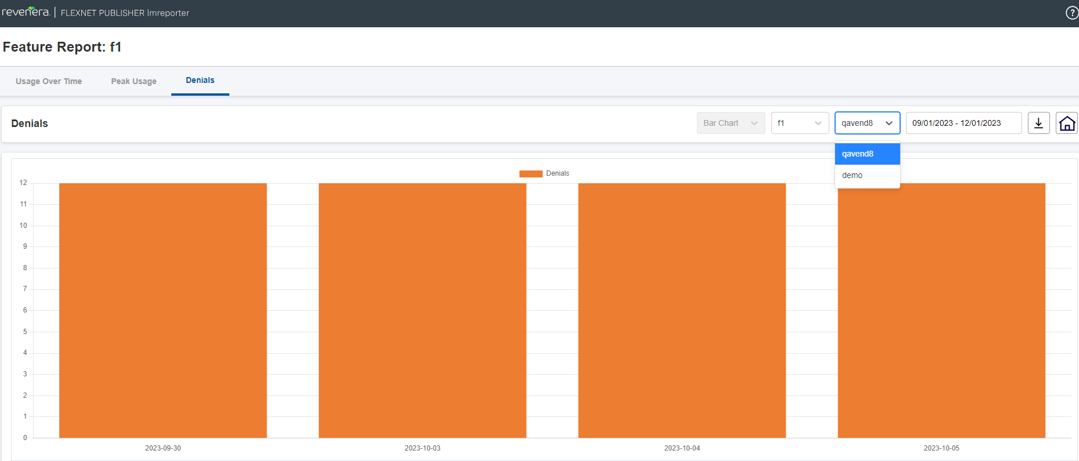Click the home icon button
This screenshot has width=1079, height=461.
[x=1066, y=123]
